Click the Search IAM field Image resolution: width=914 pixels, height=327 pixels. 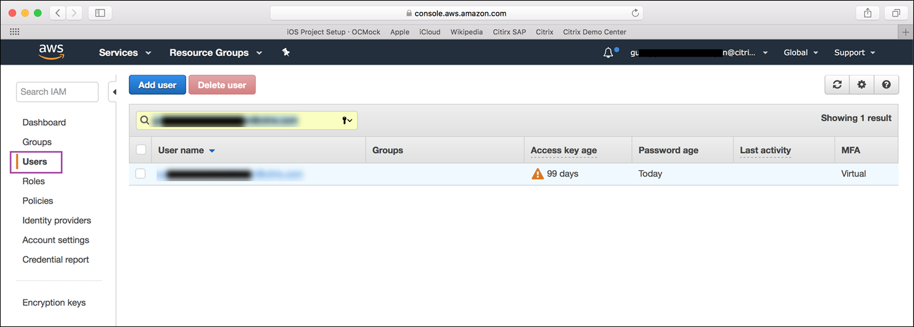tap(57, 92)
